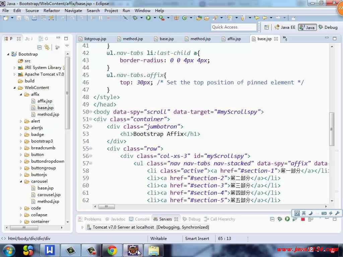This screenshot has height=257, width=343.
Task: Launch Debug with the bug icon
Action: (x=135, y=18)
